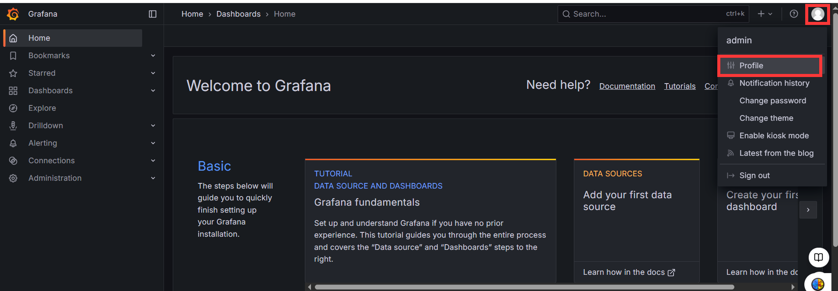Click the Profile sliders icon
838x291 pixels.
pos(731,66)
